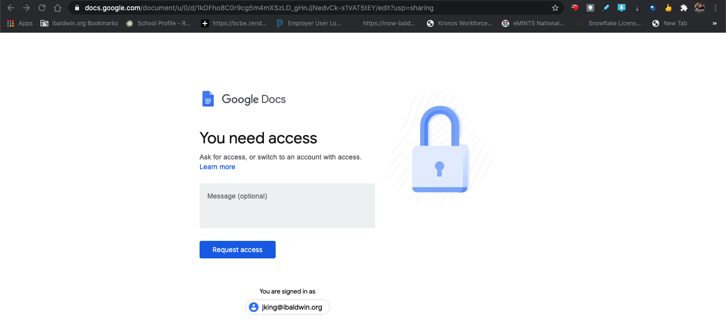Click into the Message (optional) text box

[x=287, y=206]
